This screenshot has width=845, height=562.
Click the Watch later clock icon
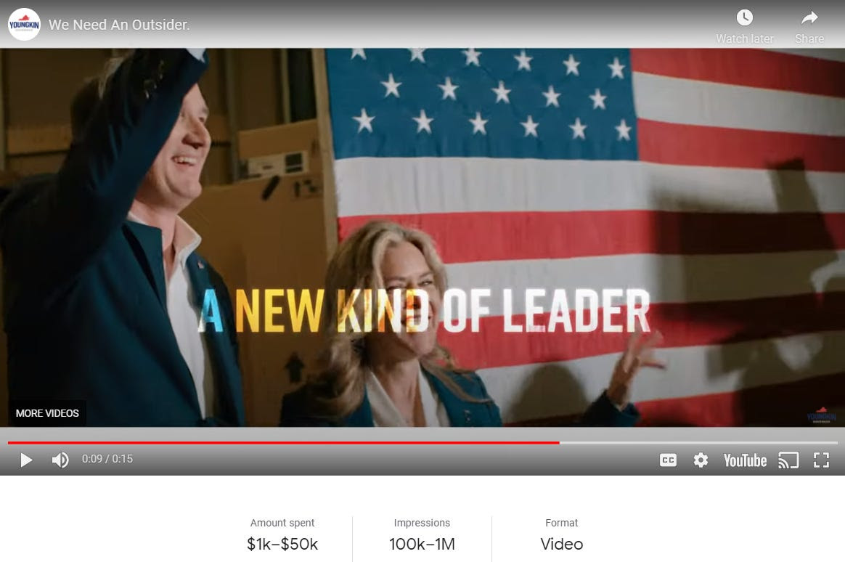744,17
